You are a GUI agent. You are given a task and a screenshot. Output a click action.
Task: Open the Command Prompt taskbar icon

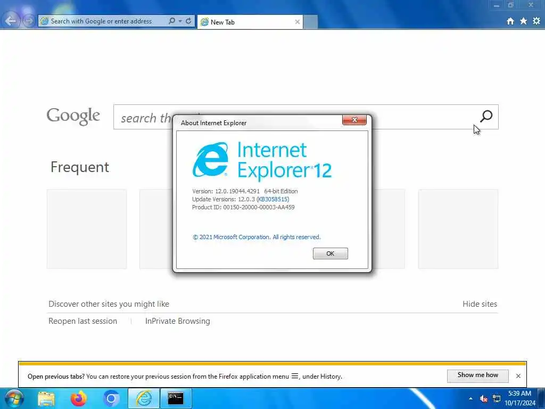click(x=176, y=398)
